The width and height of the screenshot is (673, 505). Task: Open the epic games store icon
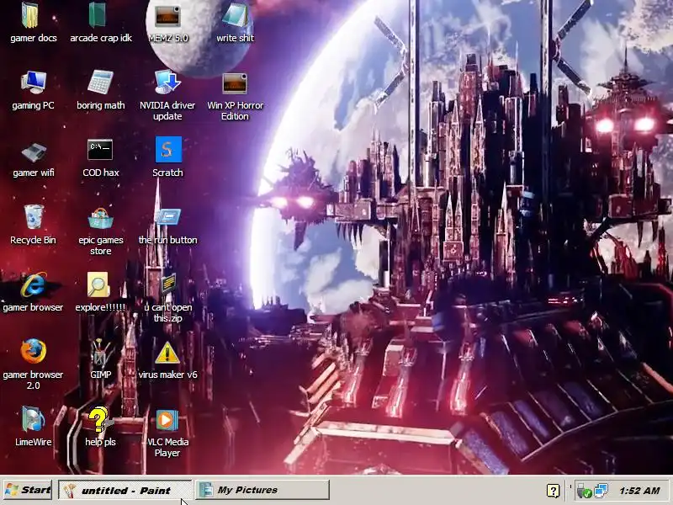(x=100, y=218)
